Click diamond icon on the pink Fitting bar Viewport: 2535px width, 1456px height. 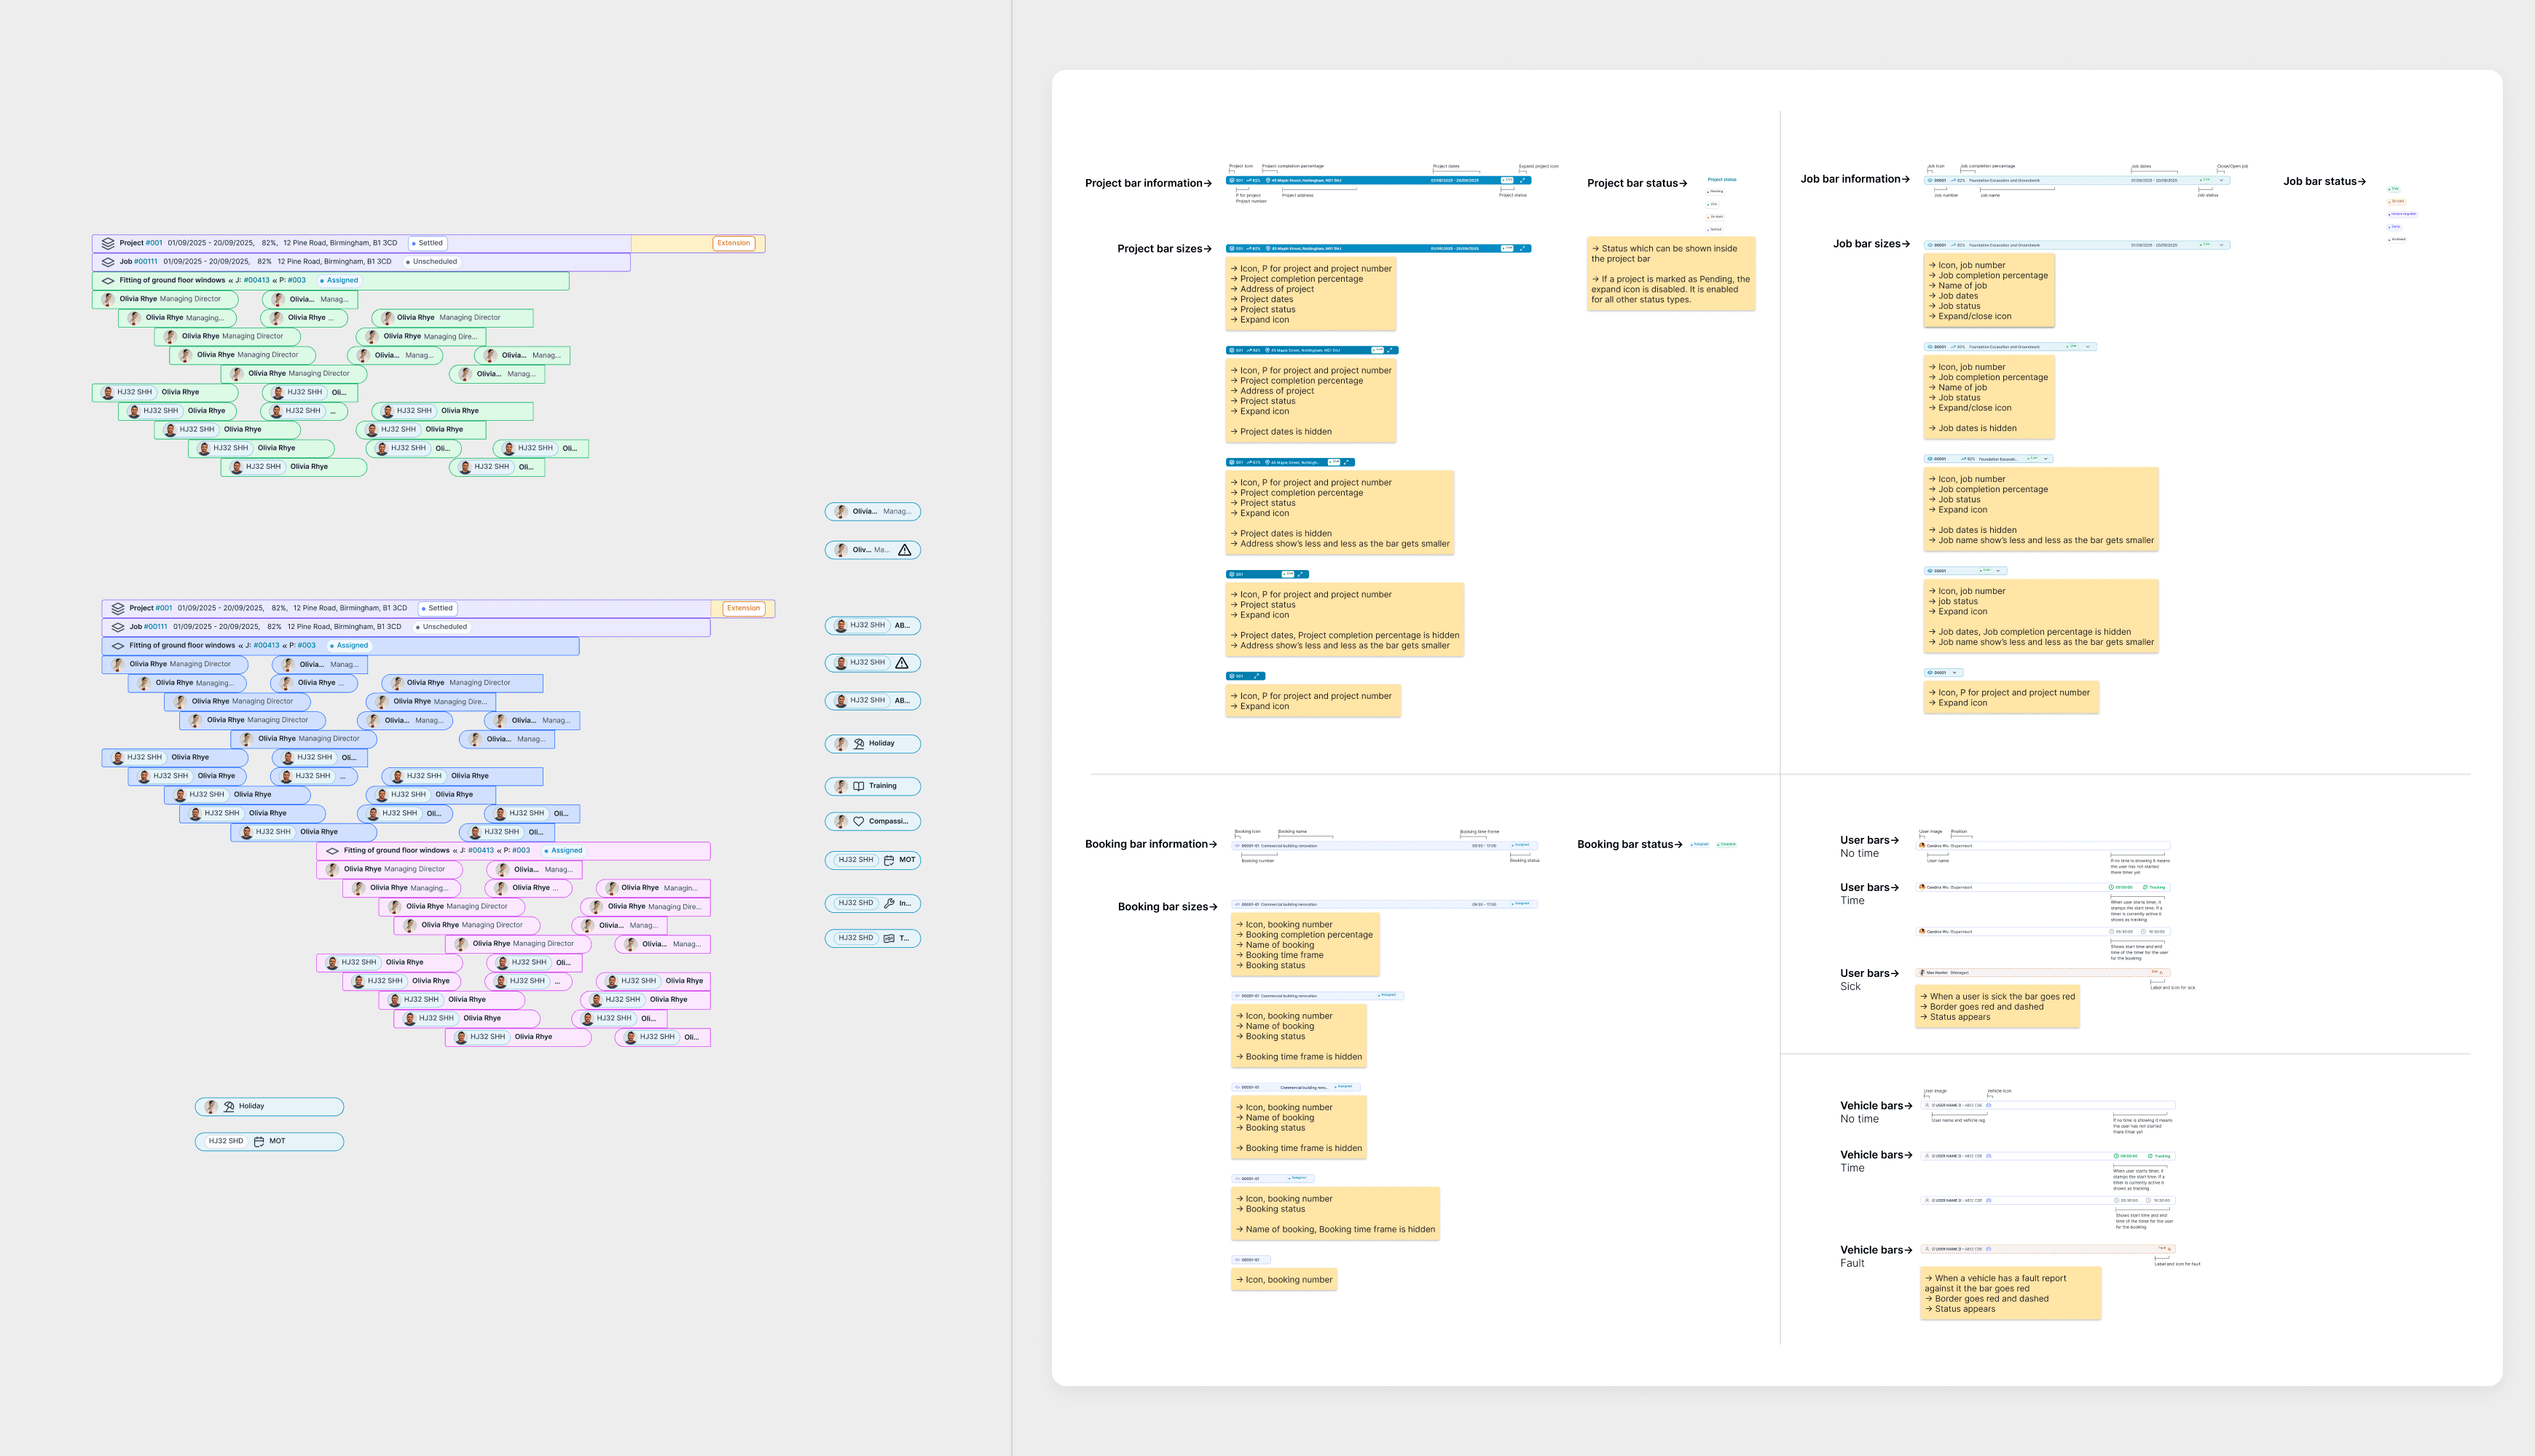tap(332, 851)
